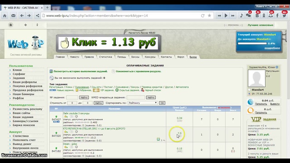290x163 pixels.
Task: Open the Twitter icon in toolbar
Action: (284, 15)
